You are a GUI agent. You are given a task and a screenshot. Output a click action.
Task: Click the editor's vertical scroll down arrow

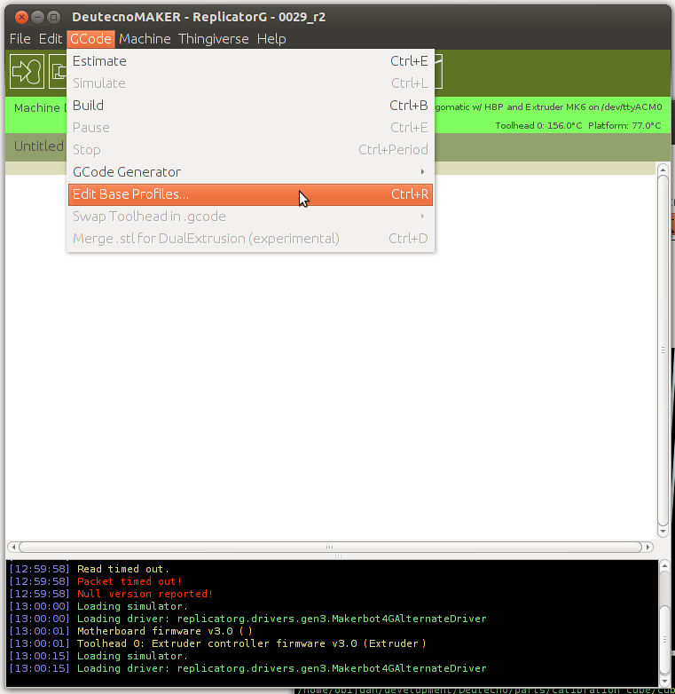663,531
